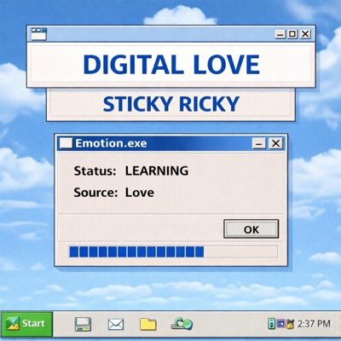Click the 2:37 PM clock
The width and height of the screenshot is (341, 341).
point(314,323)
